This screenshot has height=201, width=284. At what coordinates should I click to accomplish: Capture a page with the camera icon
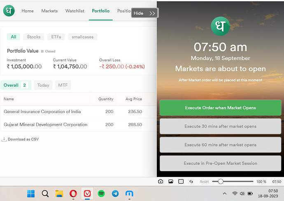(x=161, y=181)
